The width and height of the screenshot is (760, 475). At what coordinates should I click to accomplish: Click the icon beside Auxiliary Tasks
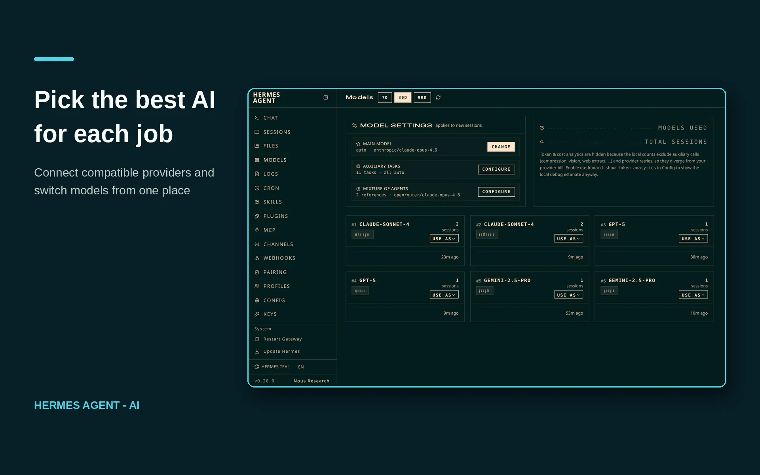point(358,166)
